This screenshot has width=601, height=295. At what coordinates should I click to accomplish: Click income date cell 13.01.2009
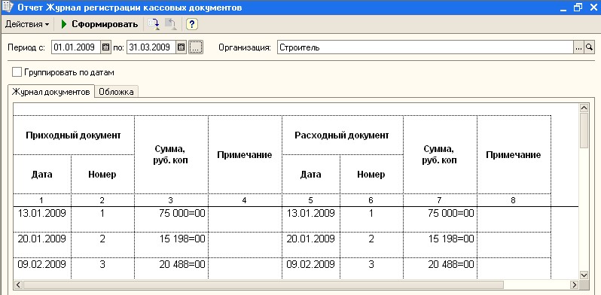tap(42, 219)
